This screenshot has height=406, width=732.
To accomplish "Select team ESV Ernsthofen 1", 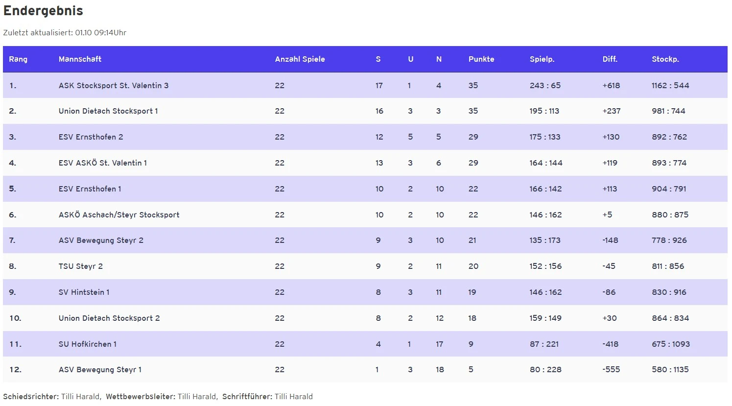I will 90,189.
